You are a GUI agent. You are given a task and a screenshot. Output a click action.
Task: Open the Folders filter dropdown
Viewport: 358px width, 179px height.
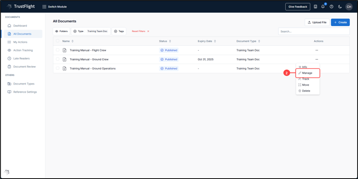pyautogui.click(x=61, y=31)
